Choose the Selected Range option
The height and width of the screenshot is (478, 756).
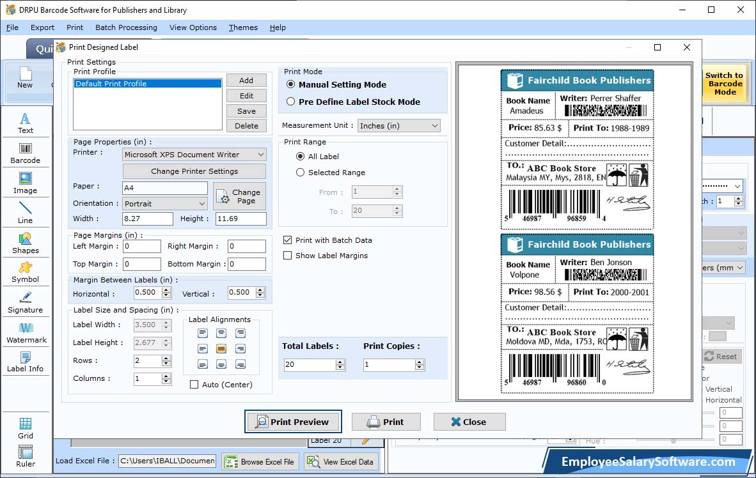(301, 172)
